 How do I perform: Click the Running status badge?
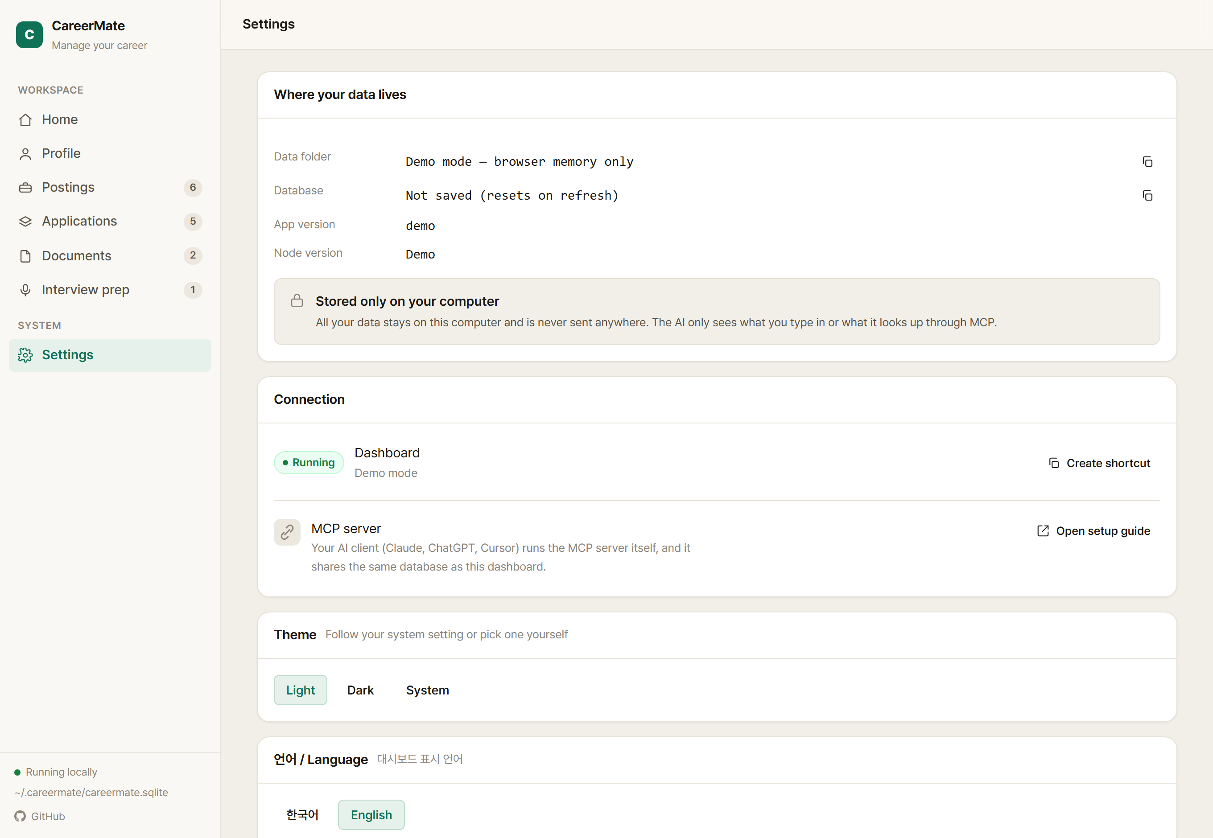(x=309, y=463)
